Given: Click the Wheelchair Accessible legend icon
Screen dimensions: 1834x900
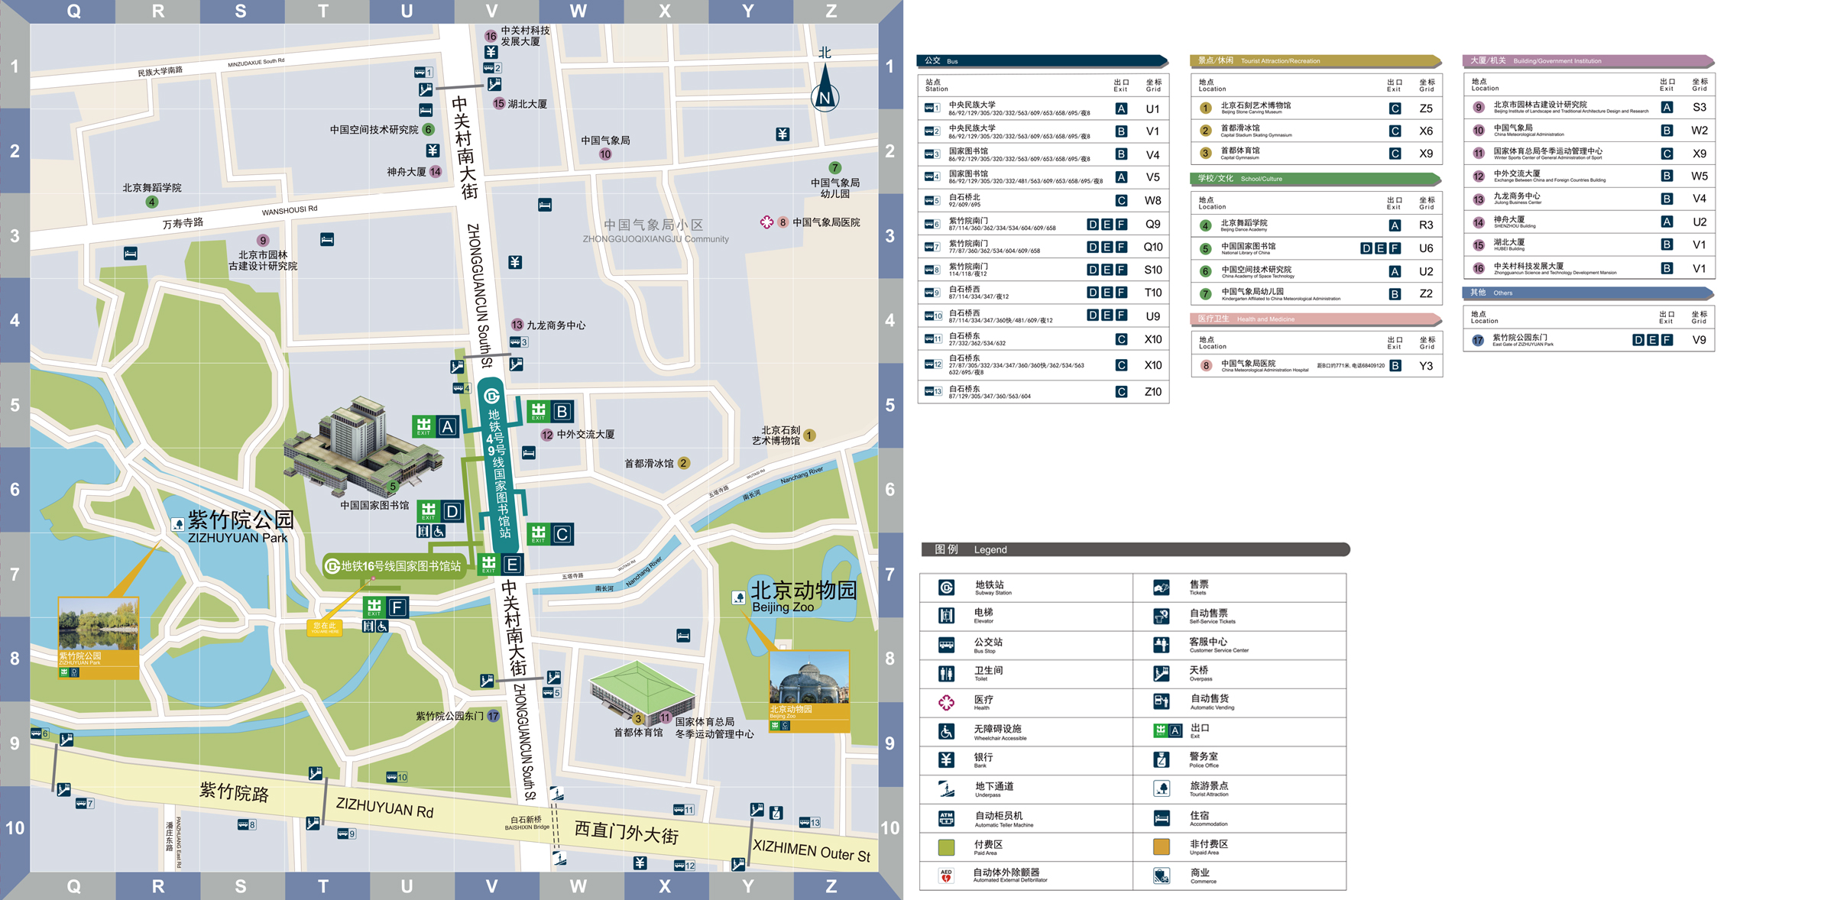Looking at the screenshot, I should (x=946, y=731).
